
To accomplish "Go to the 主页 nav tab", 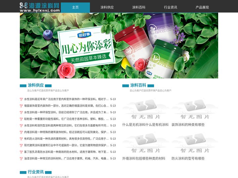I will [75, 7].
